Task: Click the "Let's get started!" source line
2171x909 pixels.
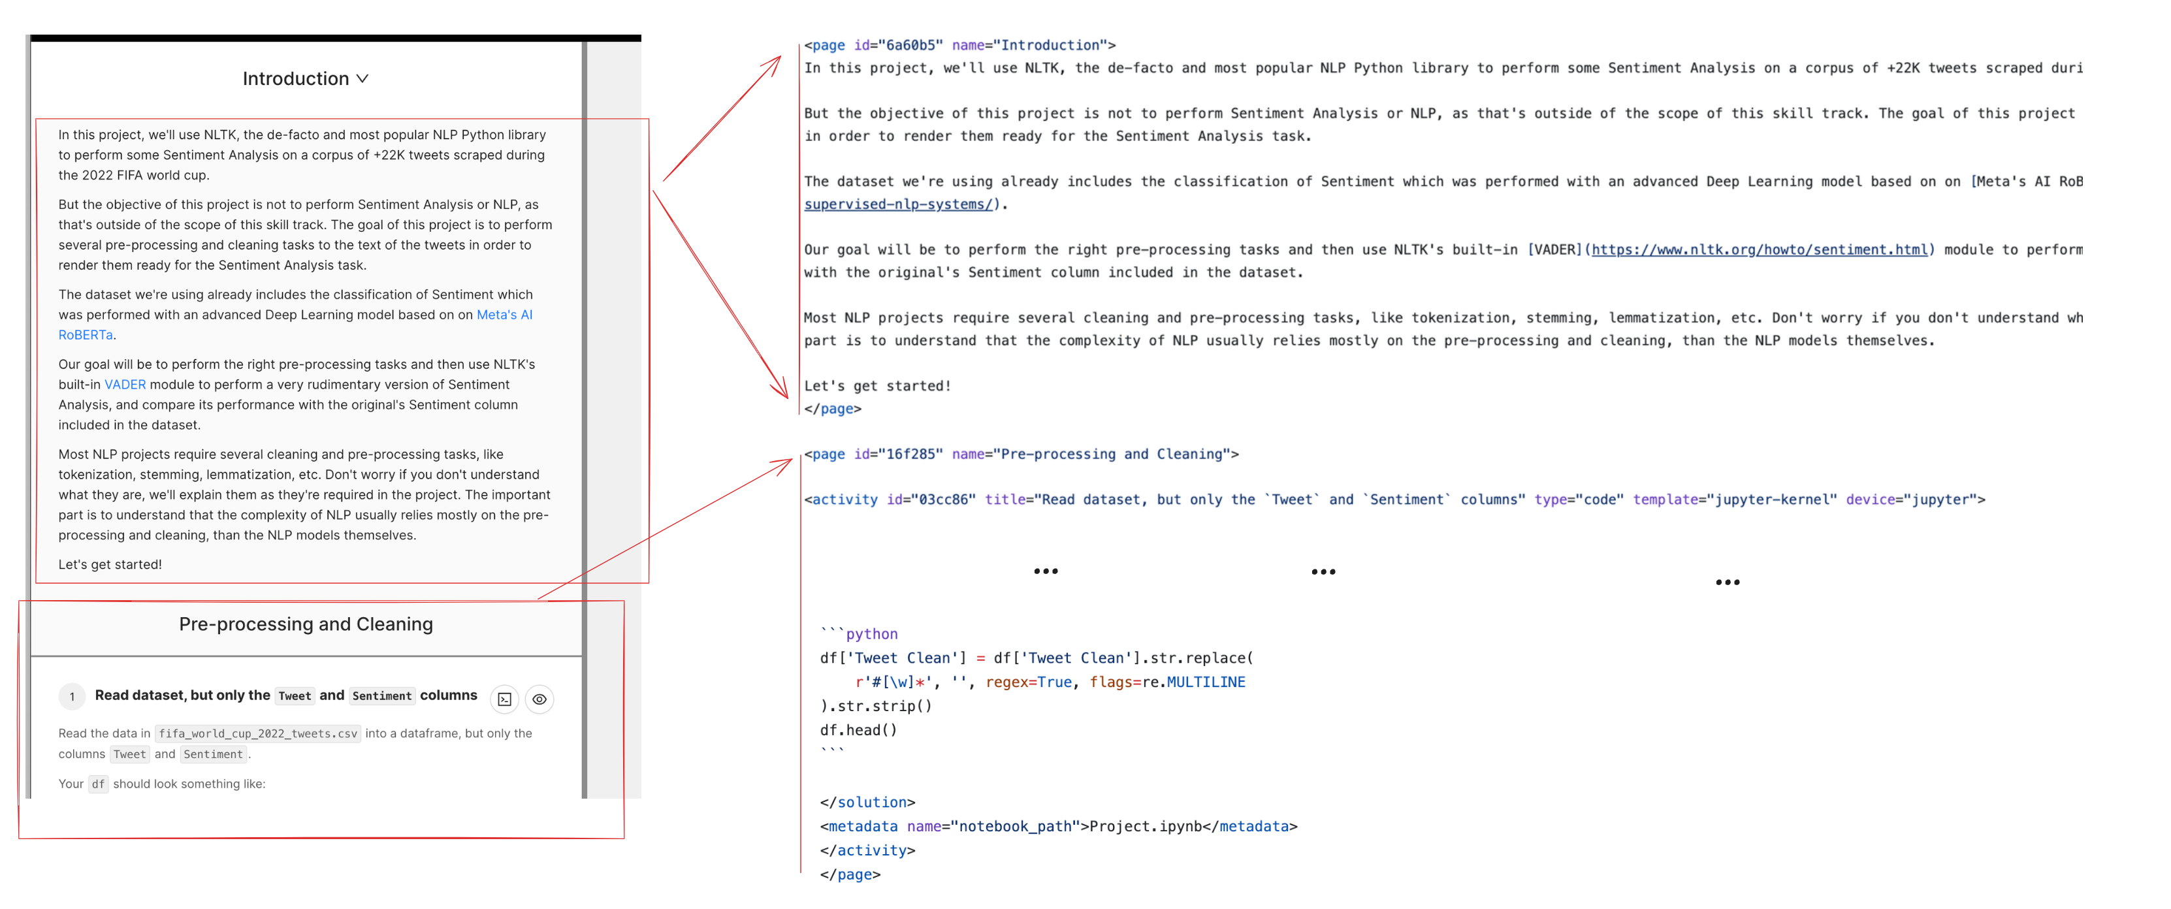Action: (x=877, y=386)
